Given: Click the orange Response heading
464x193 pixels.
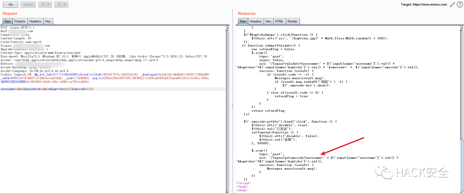Looking at the screenshot, I should [247, 14].
